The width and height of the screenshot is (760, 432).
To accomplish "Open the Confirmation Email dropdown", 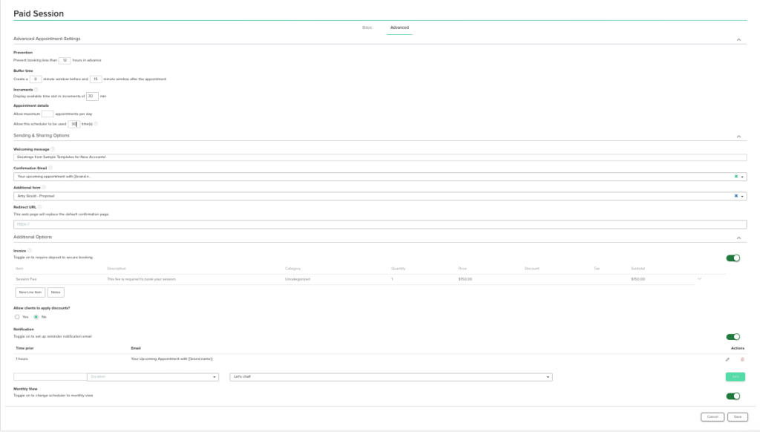I will click(x=742, y=177).
